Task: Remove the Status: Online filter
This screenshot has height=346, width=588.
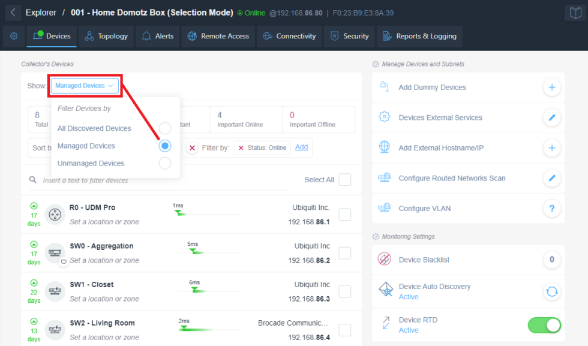Action: tap(241, 148)
